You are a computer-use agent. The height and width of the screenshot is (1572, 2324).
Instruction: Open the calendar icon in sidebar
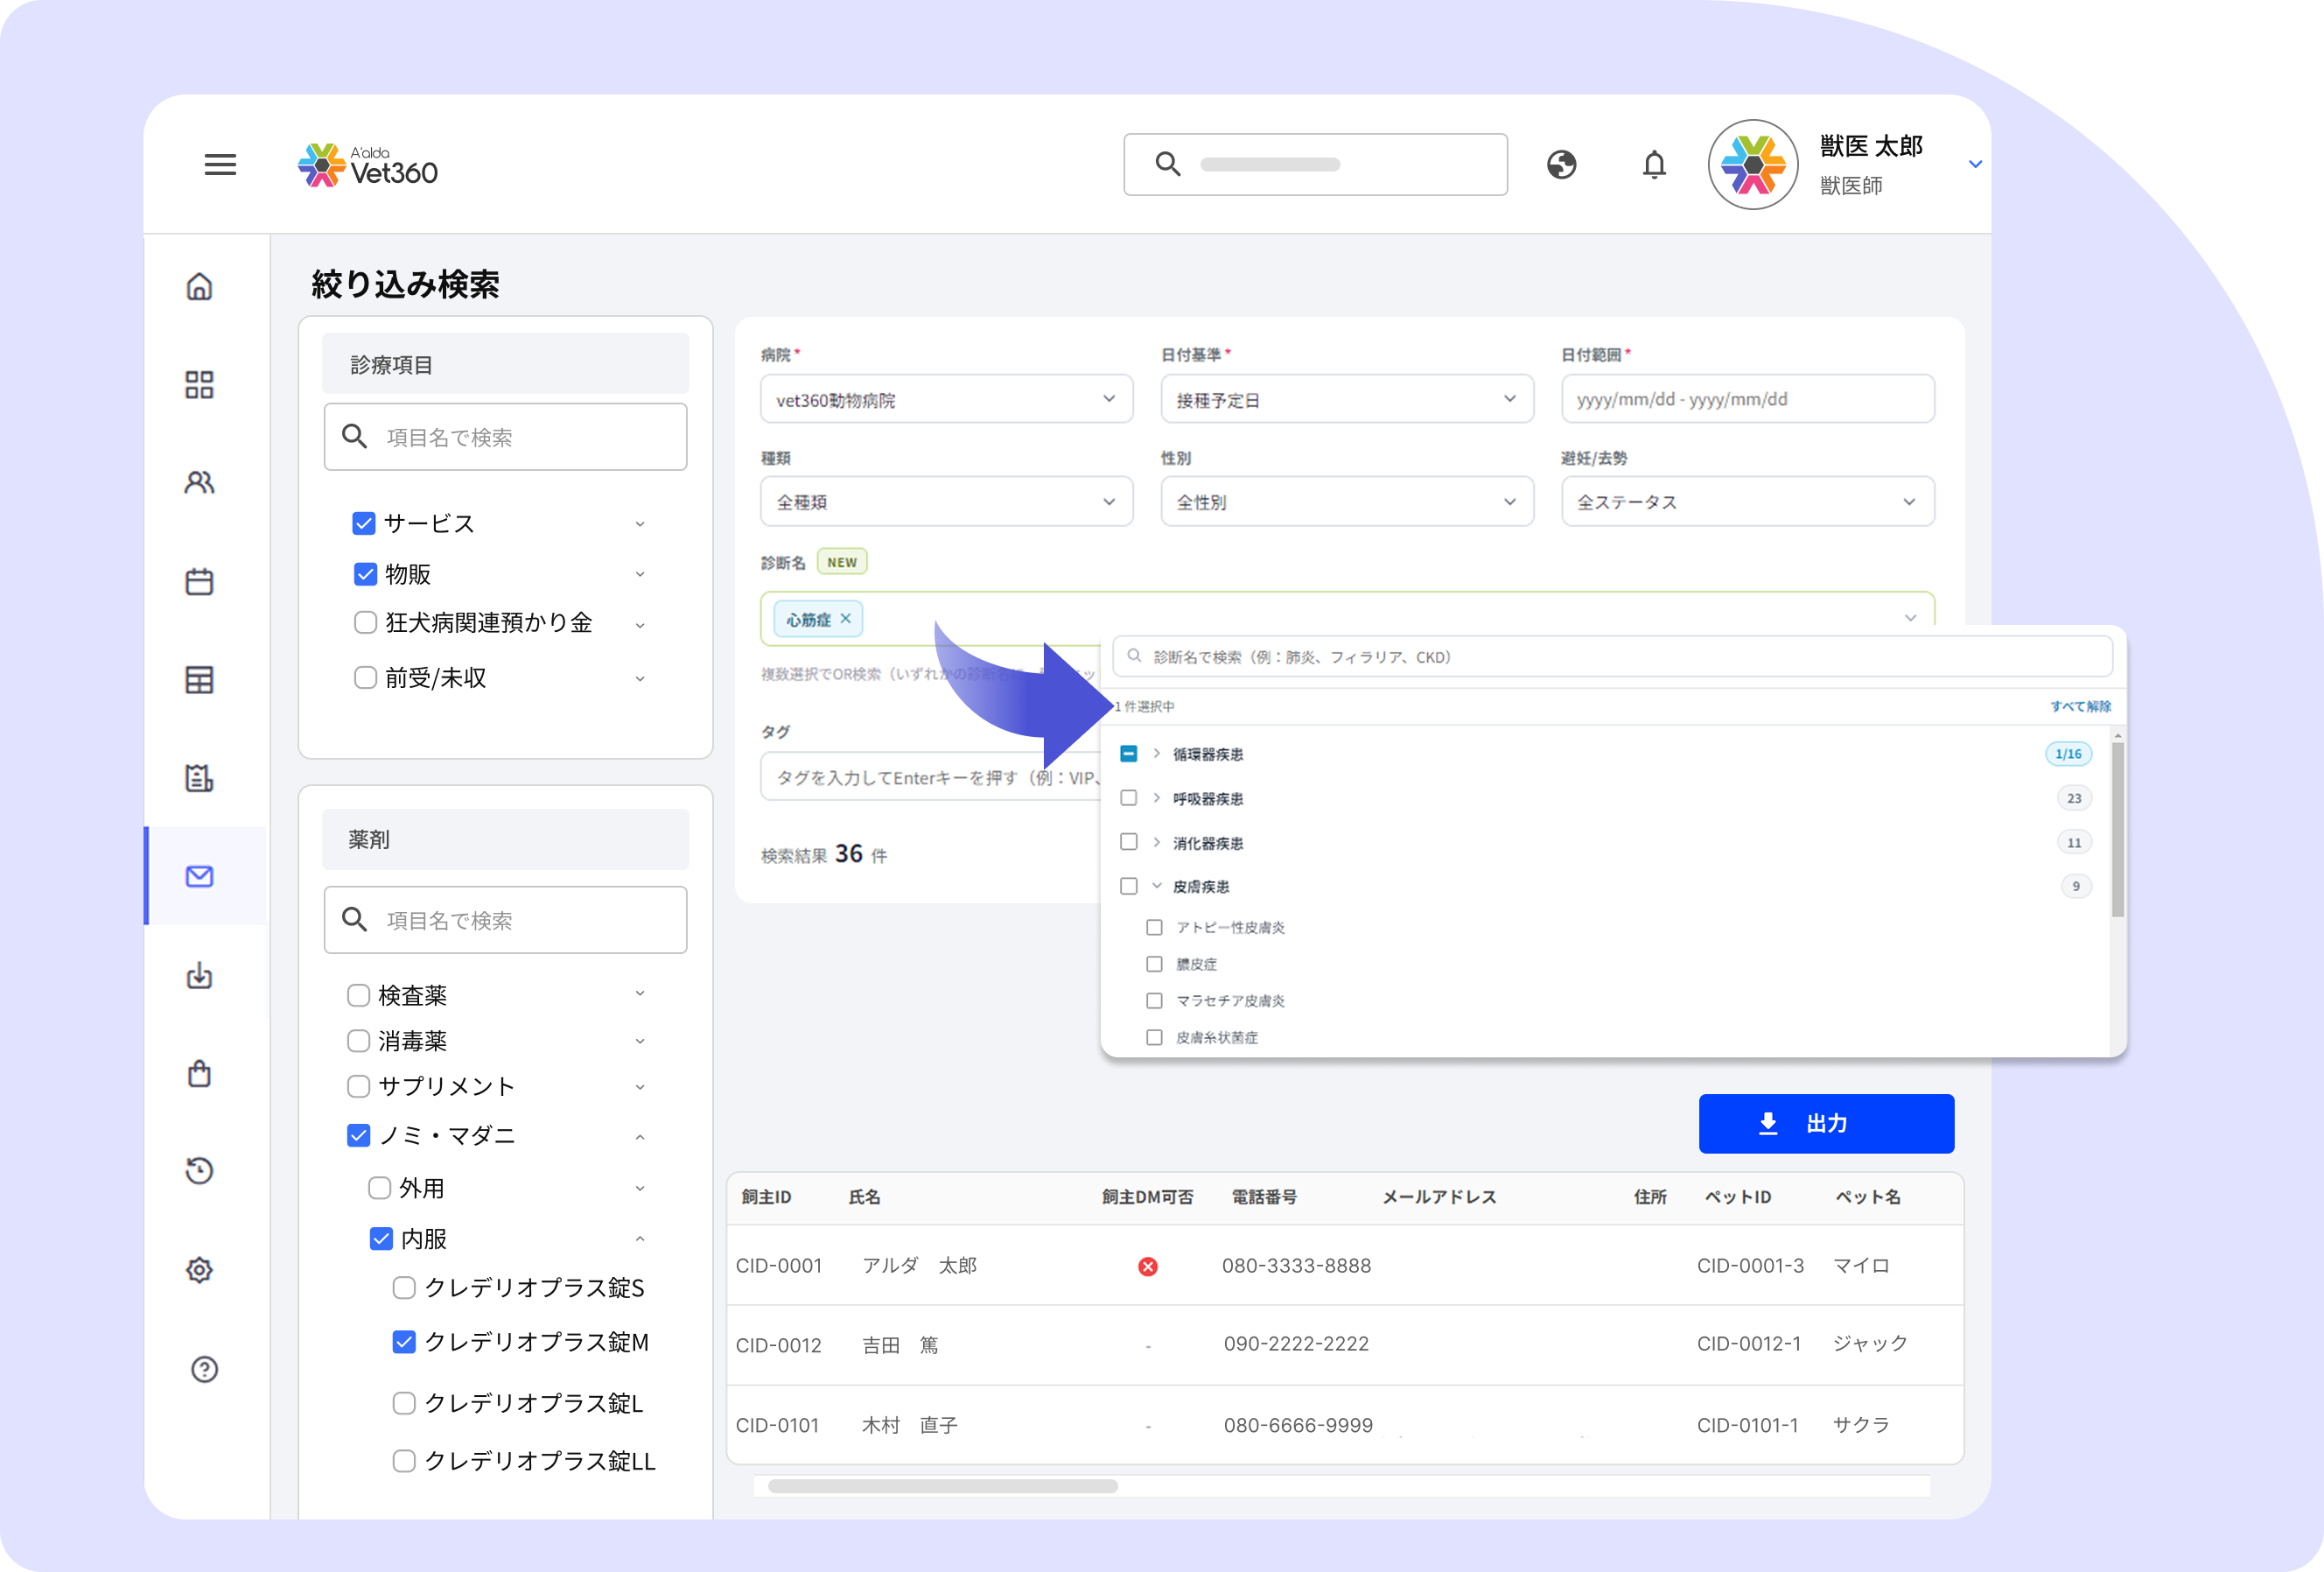tap(200, 581)
